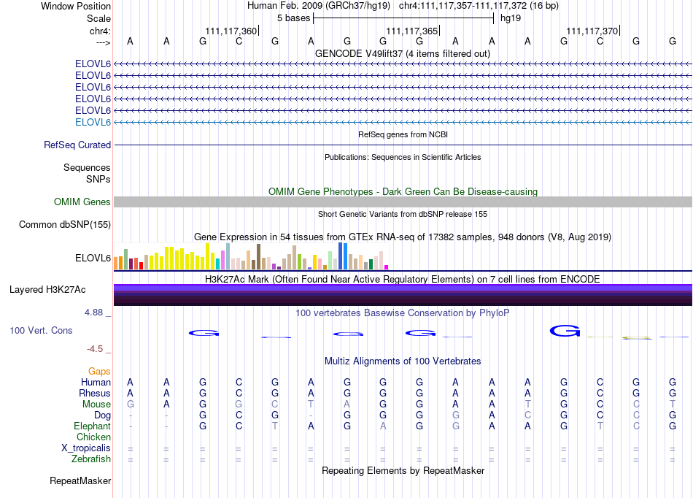The width and height of the screenshot is (693, 498).
Task: Click the Chicken alignment row label
Action: (x=93, y=437)
